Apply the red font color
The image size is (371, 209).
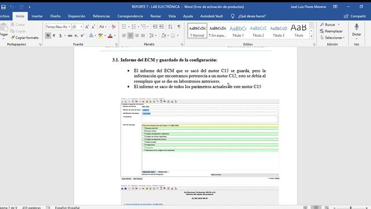click(110, 35)
